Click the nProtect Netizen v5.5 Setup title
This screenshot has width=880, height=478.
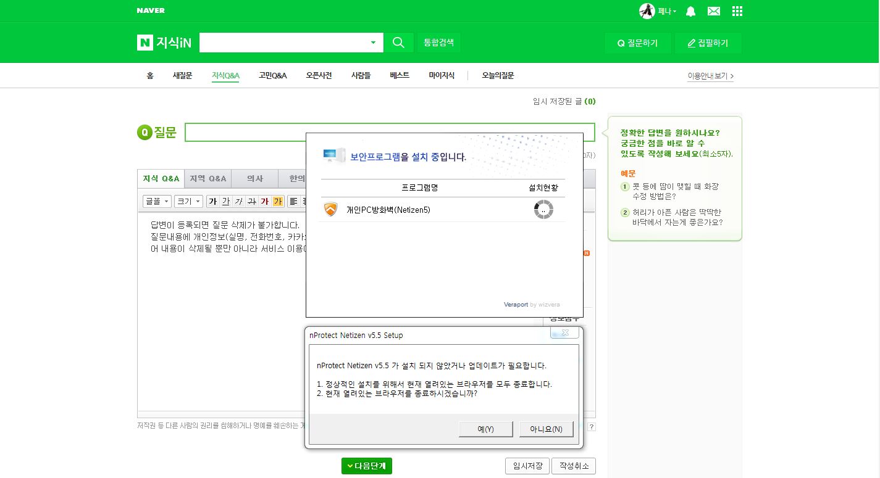click(356, 336)
